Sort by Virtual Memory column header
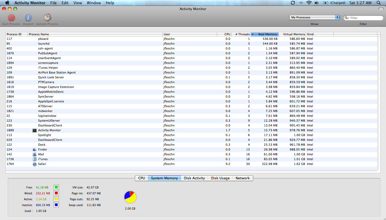 (292, 34)
